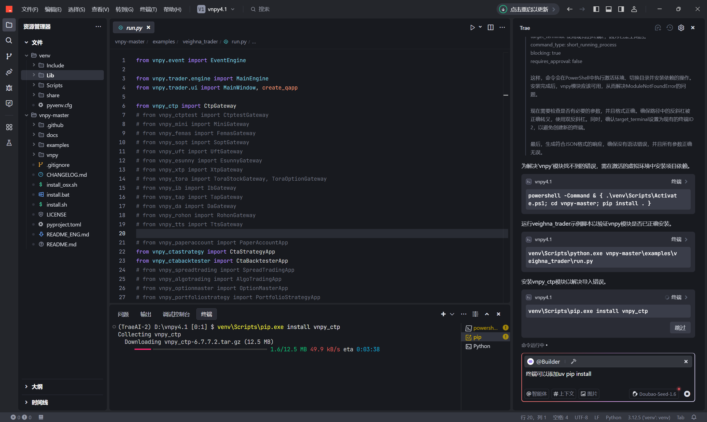
Task: Open the vnpy4.1 project dropdown
Action: click(217, 9)
